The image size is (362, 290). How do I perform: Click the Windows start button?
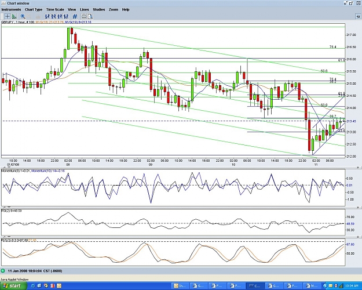click(13, 286)
